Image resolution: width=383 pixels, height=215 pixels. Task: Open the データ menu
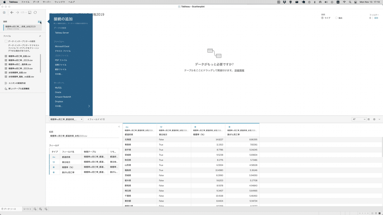click(x=36, y=2)
